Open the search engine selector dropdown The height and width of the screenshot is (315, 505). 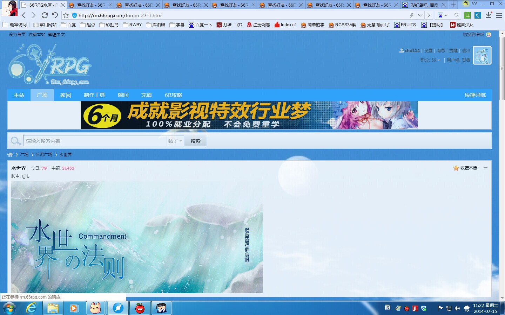click(x=442, y=15)
